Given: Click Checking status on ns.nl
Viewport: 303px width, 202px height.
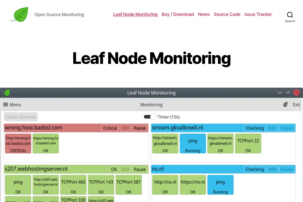Looking at the screenshot, I should pyautogui.click(x=255, y=169).
